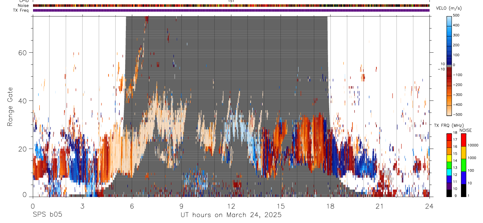483x223 pixels.
Task: Click the purple TX Freq strip above the plot
Action: click(231, 10)
